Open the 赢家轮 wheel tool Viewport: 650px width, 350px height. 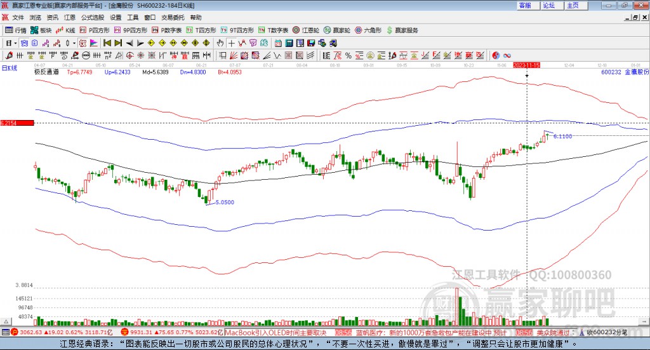pyautogui.click(x=337, y=30)
